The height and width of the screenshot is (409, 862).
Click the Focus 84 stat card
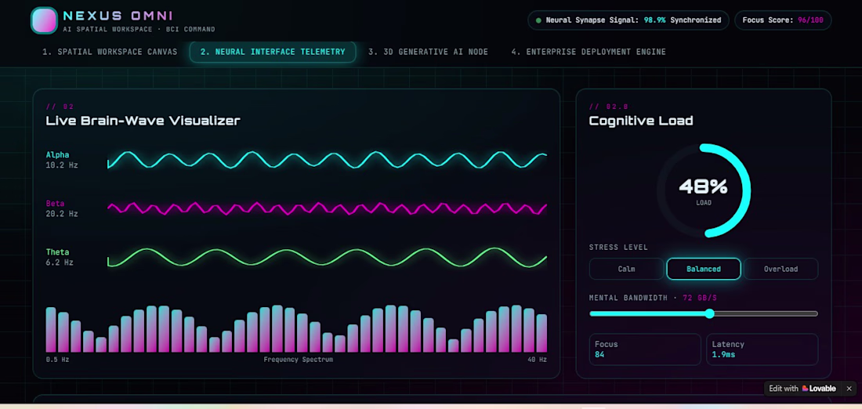(645, 349)
